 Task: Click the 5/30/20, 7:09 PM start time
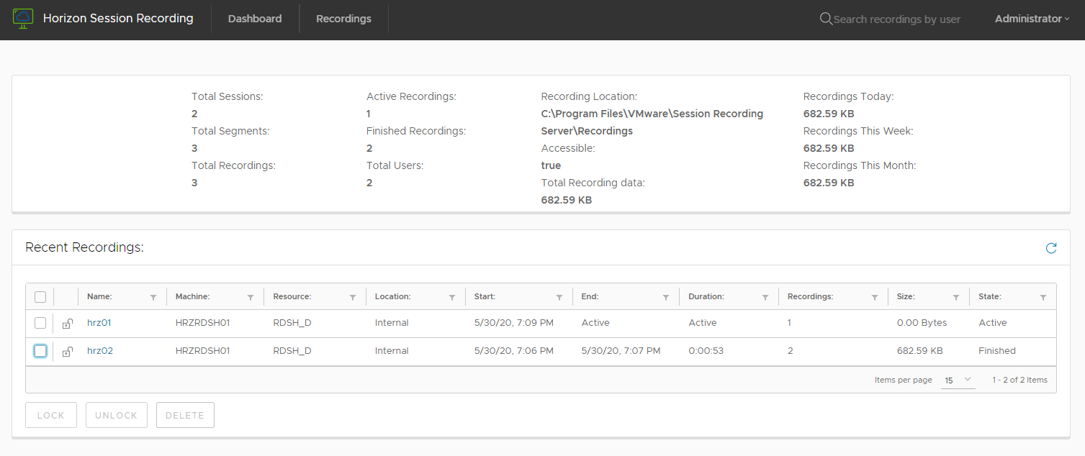tap(514, 323)
